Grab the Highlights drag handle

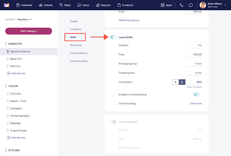pyautogui.click(x=8, y=108)
